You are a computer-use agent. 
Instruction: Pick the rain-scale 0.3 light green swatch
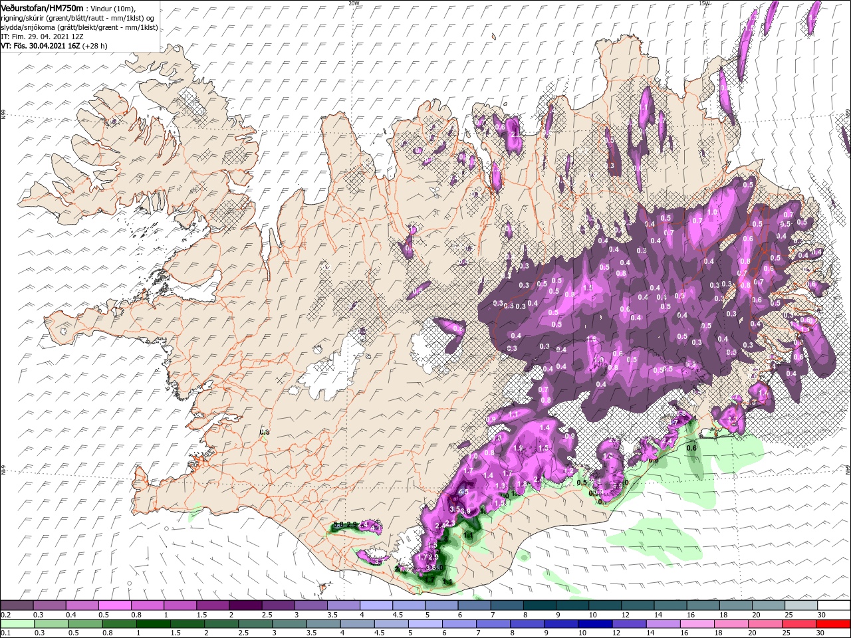(50, 624)
